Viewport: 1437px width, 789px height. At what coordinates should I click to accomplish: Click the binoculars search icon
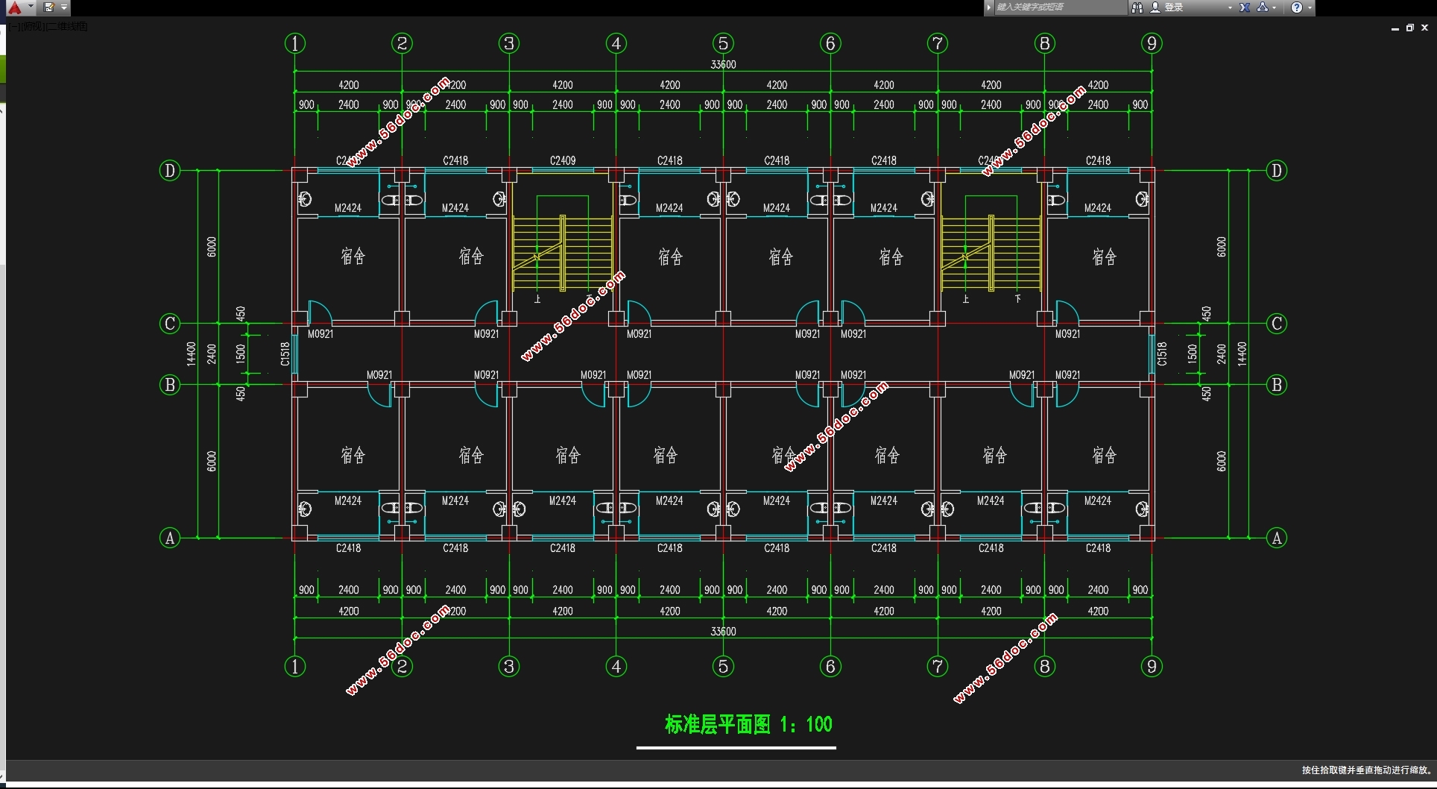(1137, 7)
